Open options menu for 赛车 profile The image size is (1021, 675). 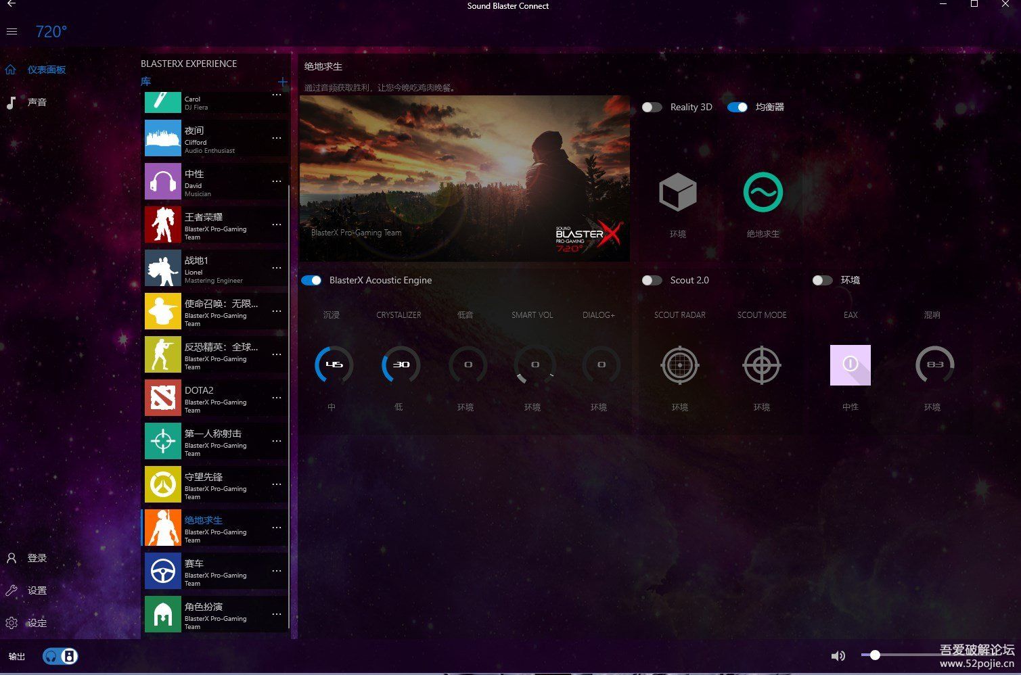point(277,571)
